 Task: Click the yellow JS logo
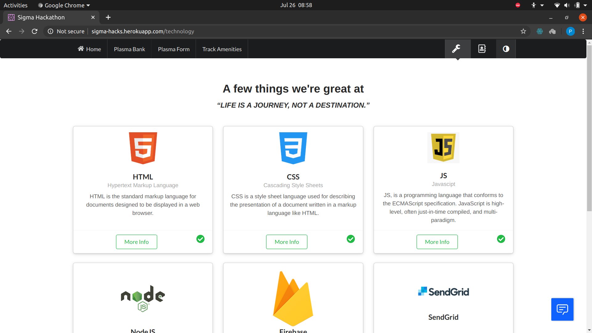(x=443, y=148)
